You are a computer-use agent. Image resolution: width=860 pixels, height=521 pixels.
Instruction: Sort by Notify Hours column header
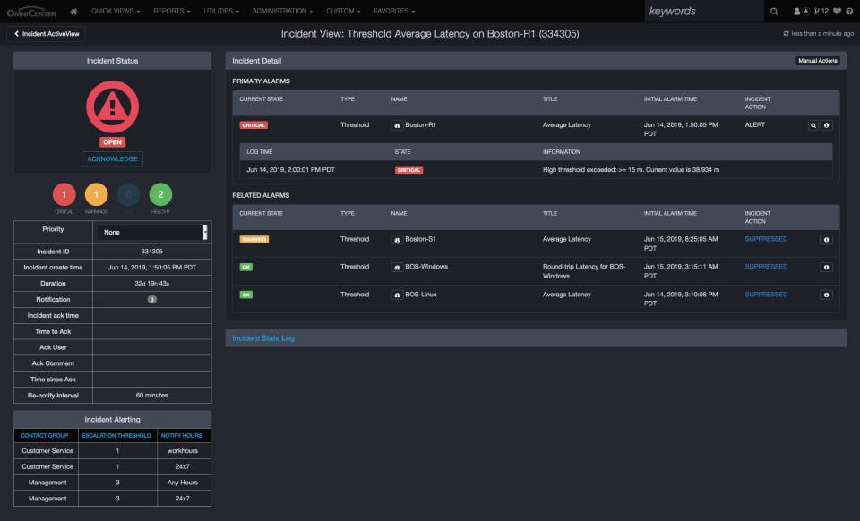click(x=182, y=436)
